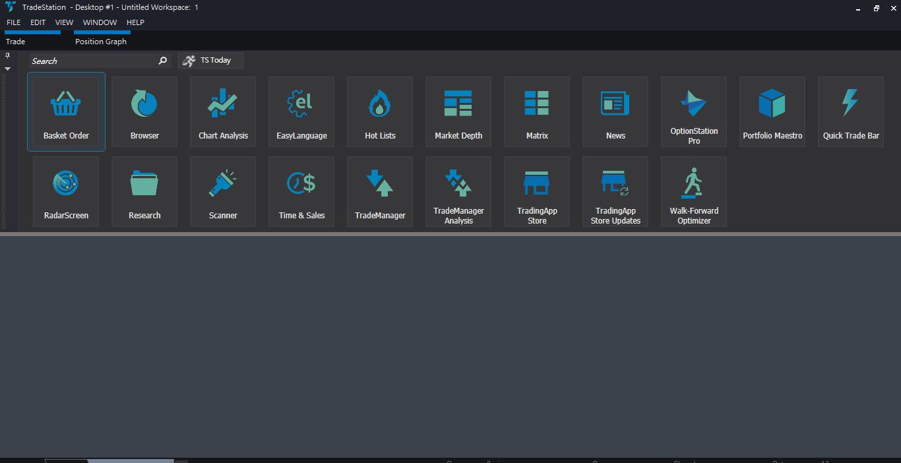Open the HELP menu
Viewport: 901px width, 463px height.
click(x=135, y=22)
